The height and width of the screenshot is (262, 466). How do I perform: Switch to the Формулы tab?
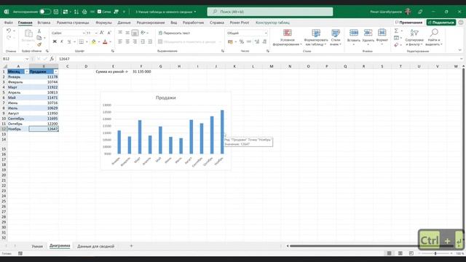point(103,23)
